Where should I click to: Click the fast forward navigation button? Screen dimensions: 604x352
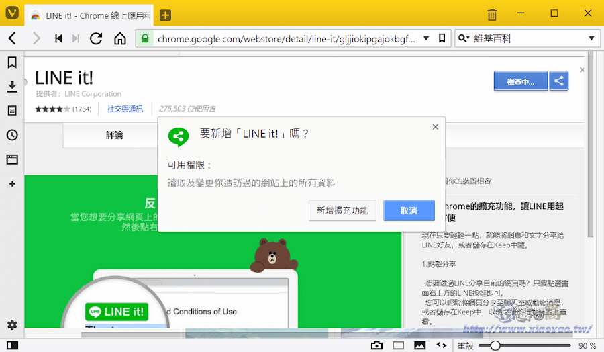[76, 38]
